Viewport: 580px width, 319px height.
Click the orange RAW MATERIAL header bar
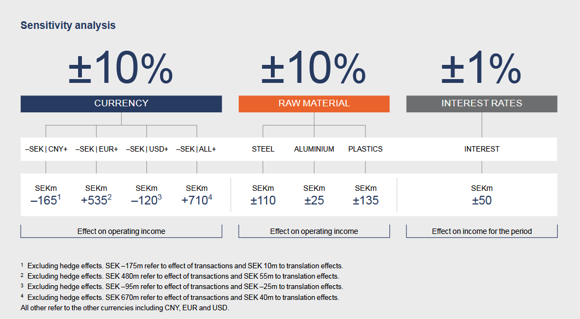[x=314, y=104]
